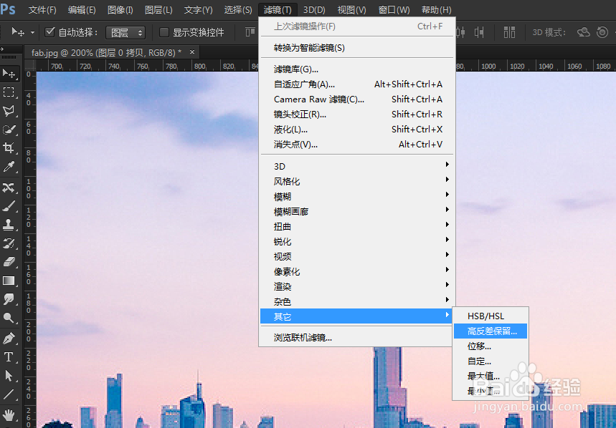The image size is (616, 428).
Task: Choose 液化(L)... filter
Action: point(356,130)
